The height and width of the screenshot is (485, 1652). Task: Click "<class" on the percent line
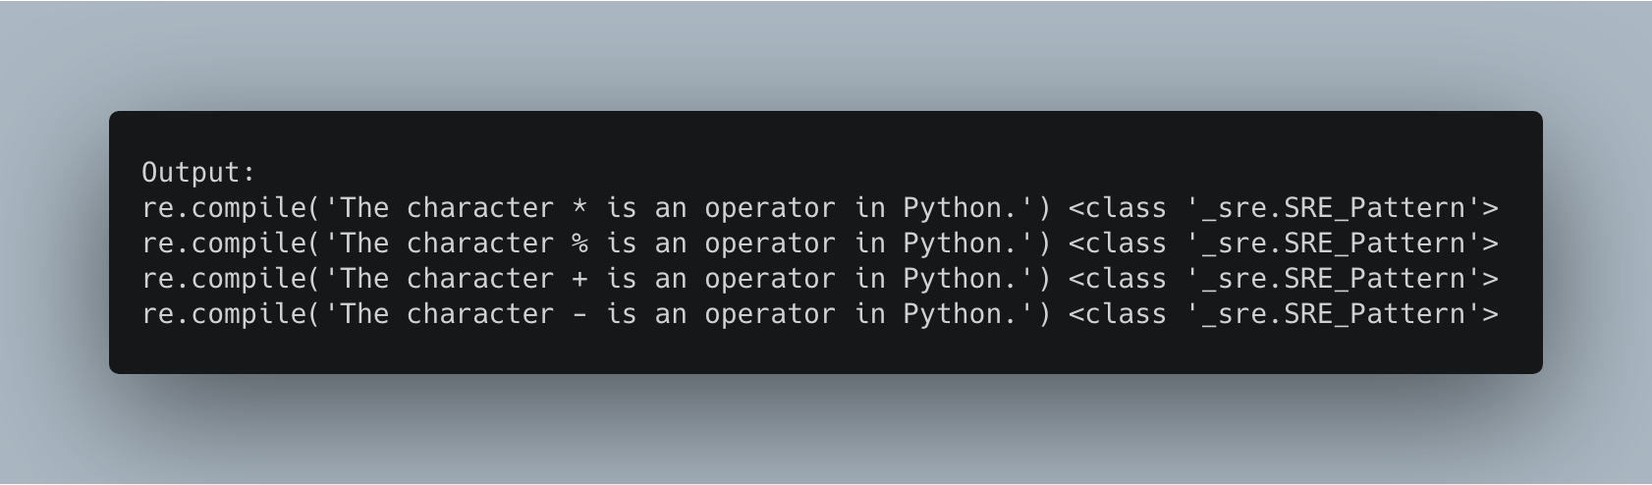tap(1118, 243)
